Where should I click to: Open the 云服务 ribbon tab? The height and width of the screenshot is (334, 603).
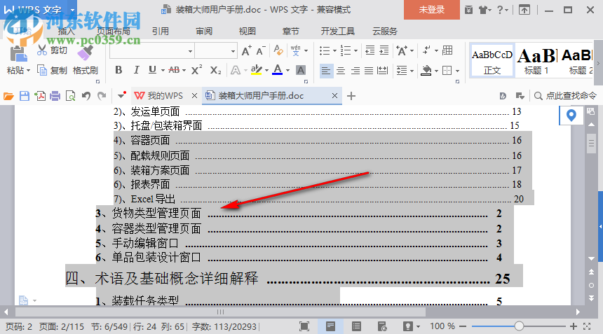click(384, 31)
